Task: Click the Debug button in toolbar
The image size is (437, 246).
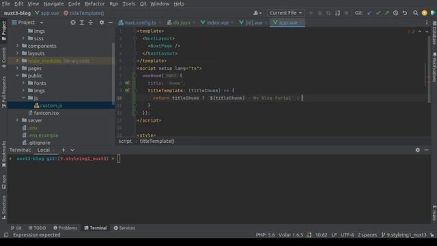Action: click(x=320, y=13)
